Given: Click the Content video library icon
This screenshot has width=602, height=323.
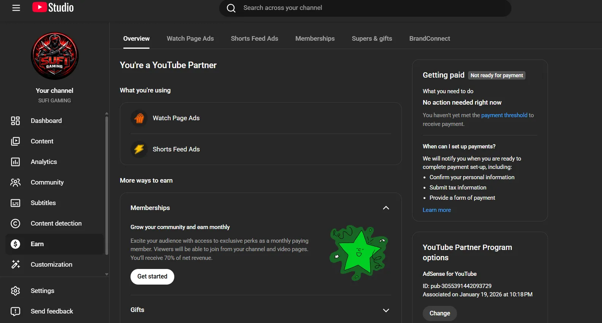Looking at the screenshot, I should click(x=15, y=141).
